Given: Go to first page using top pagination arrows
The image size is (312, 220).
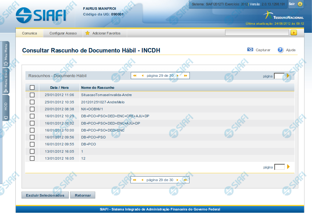Looking at the screenshot, I should pyautogui.click(x=135, y=76).
